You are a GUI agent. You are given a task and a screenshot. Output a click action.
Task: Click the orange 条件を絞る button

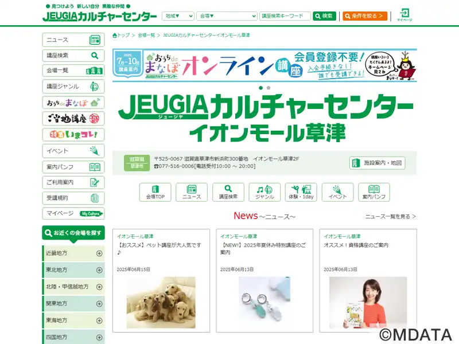(x=365, y=16)
